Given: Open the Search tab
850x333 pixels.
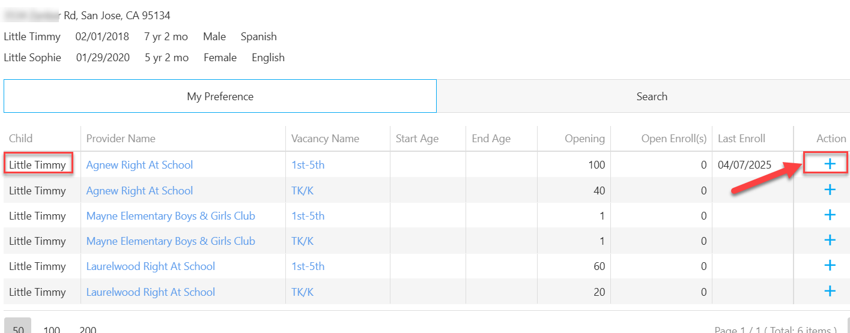Looking at the screenshot, I should coord(652,96).
